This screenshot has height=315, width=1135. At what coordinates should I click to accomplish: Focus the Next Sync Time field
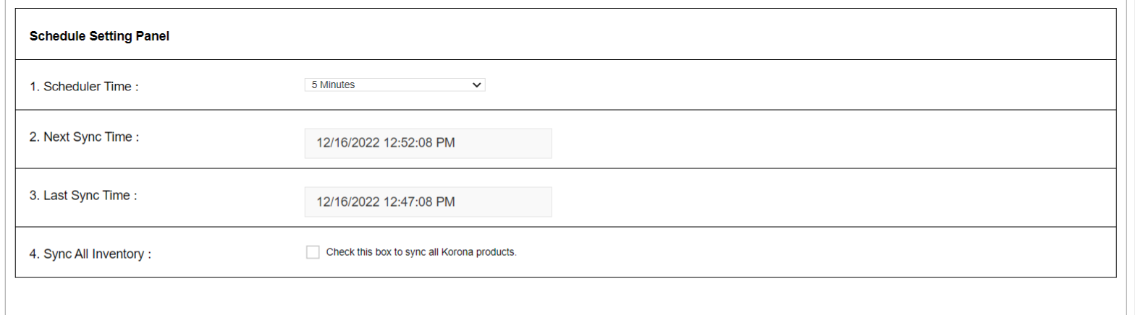pos(428,143)
